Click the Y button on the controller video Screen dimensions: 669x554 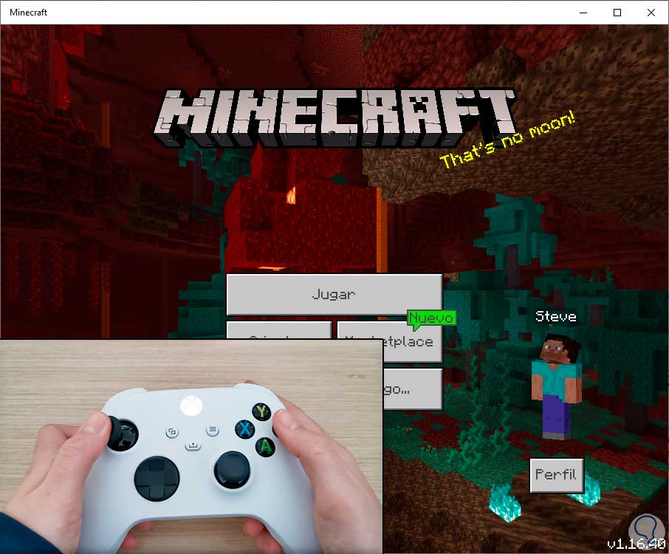coord(261,412)
